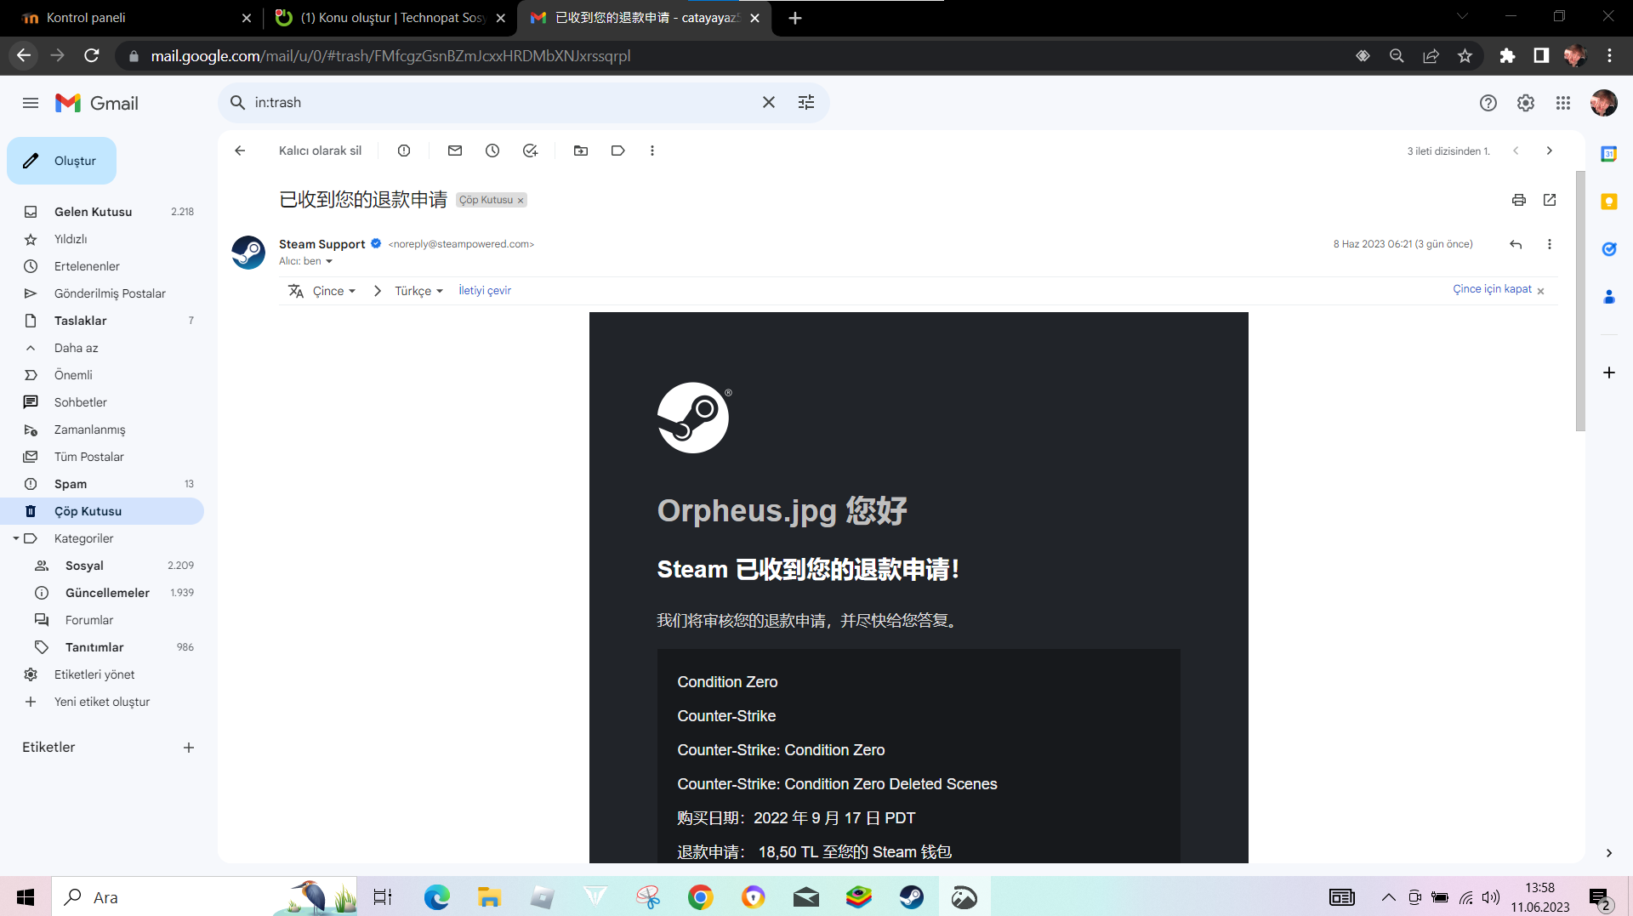Get add-ons plus icon in side panel
Image resolution: width=1633 pixels, height=916 pixels.
point(1608,373)
